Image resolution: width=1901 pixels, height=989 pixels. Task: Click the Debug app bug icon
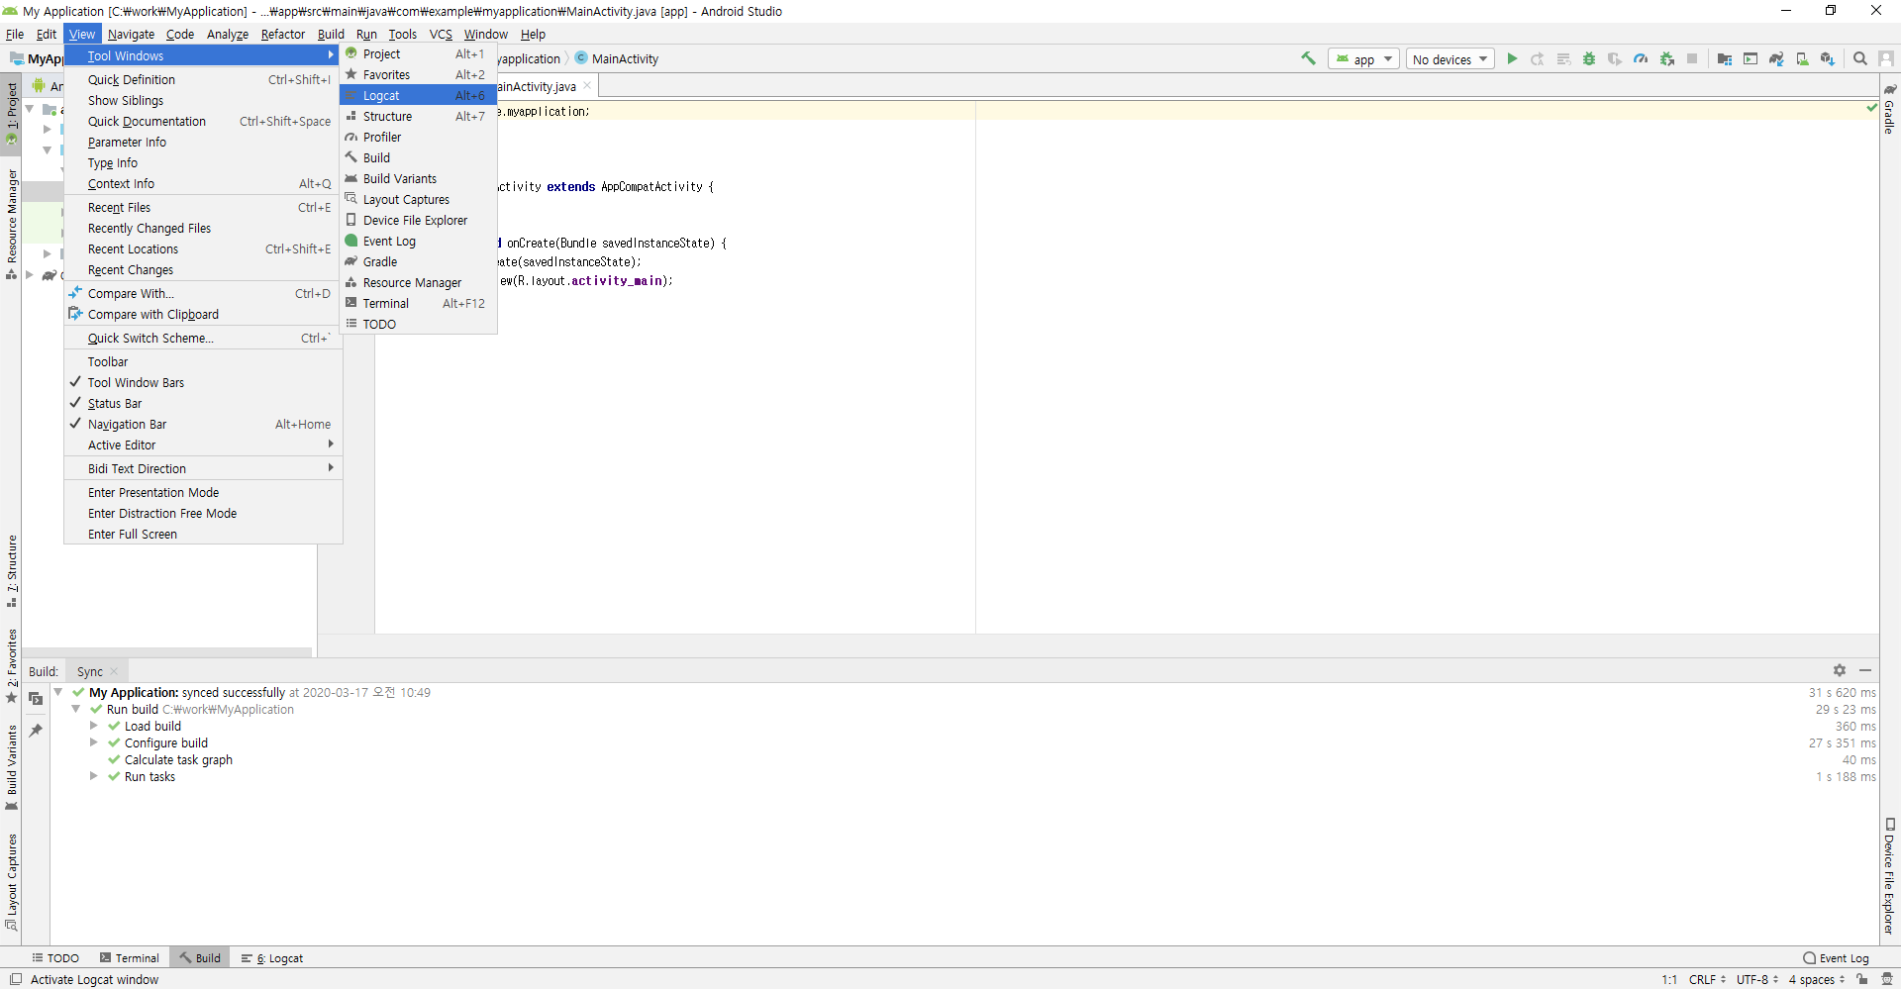(1589, 59)
